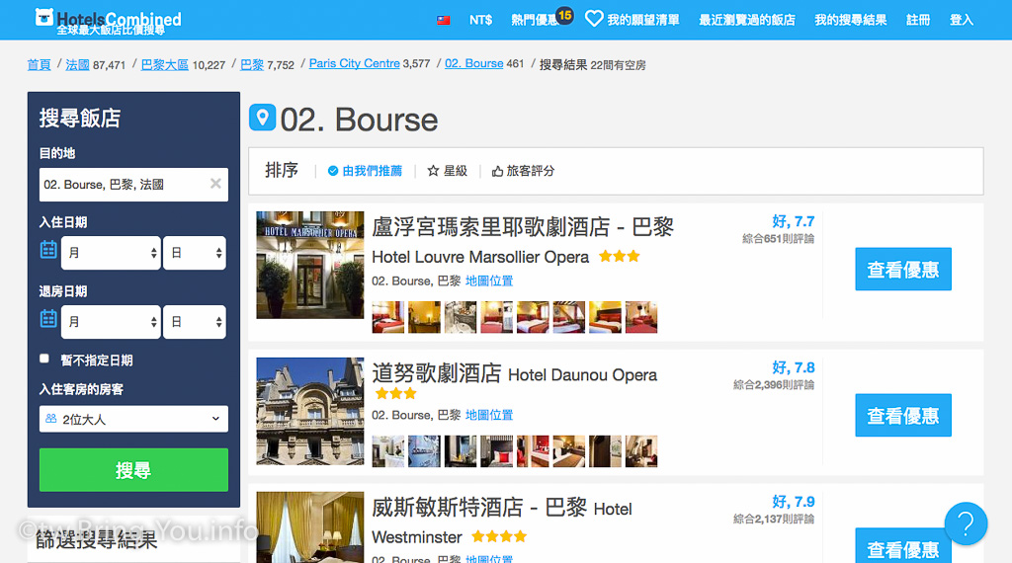
Task: Click the green 搜尋 button
Action: 133,470
